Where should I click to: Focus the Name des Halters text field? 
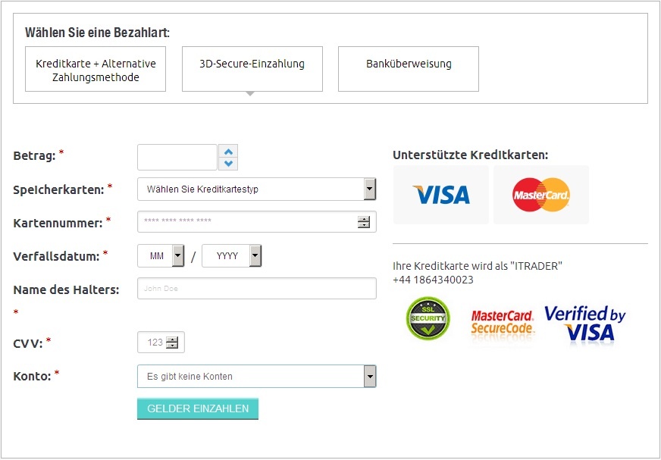pos(256,289)
